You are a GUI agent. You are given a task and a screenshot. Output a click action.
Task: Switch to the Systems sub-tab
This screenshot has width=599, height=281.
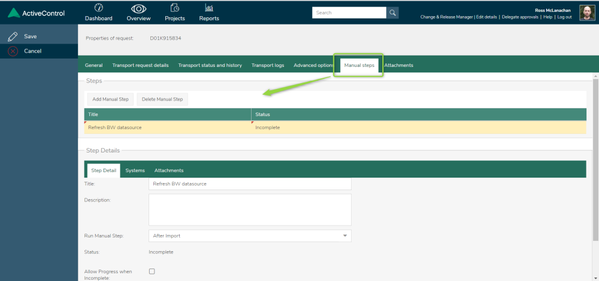point(135,170)
